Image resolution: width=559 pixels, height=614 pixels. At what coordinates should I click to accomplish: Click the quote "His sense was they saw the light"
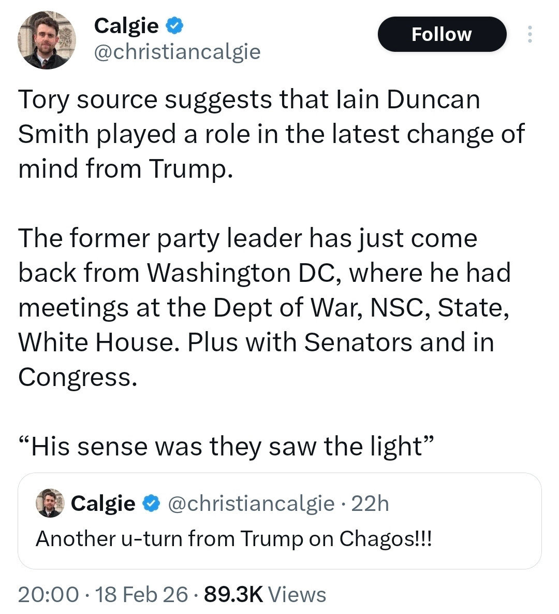tap(225, 446)
